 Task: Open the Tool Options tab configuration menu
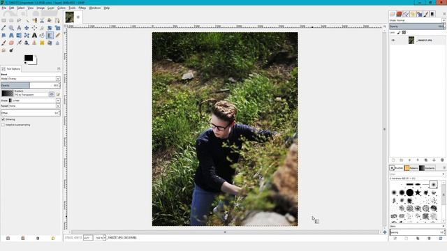[x=59, y=69]
